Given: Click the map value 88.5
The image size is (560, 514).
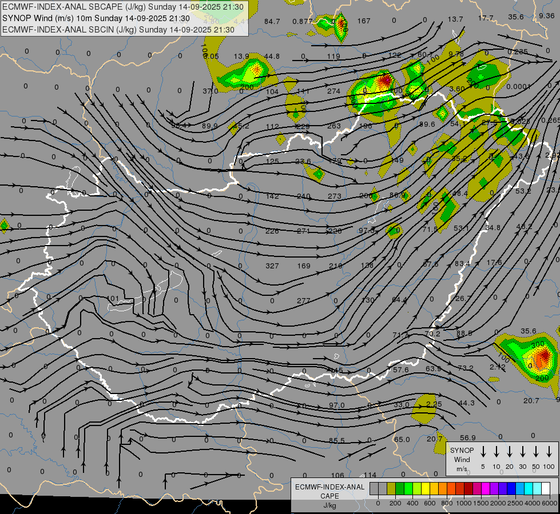Looking at the screenshot, I should pyautogui.click(x=464, y=333).
